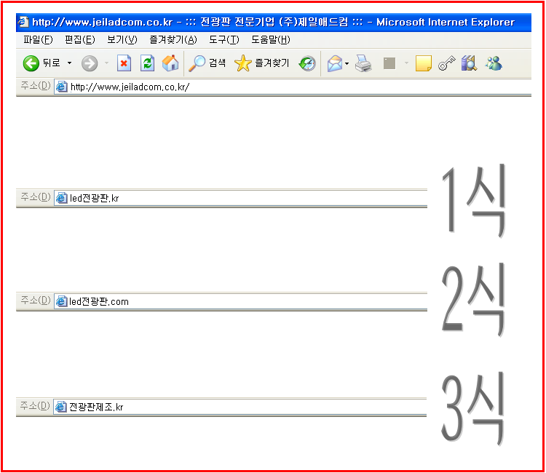Click the IE page icon beside led전광판.com
546x473 pixels.
[62, 301]
